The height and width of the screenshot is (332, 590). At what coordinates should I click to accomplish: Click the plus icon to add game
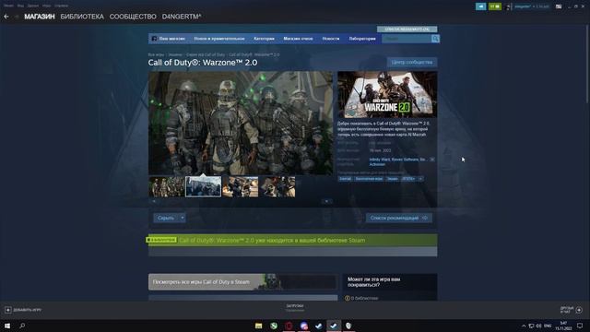coord(8,310)
